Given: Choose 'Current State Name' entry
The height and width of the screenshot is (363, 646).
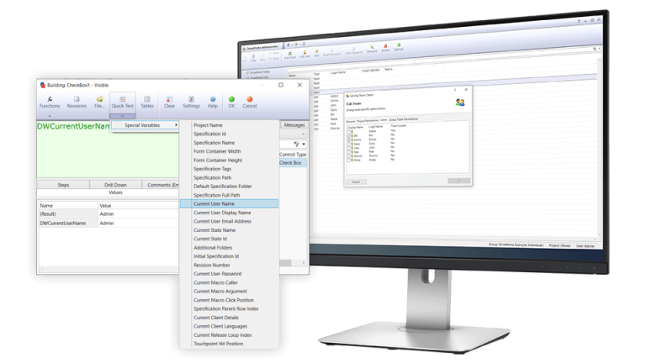Looking at the screenshot, I should point(214,230).
